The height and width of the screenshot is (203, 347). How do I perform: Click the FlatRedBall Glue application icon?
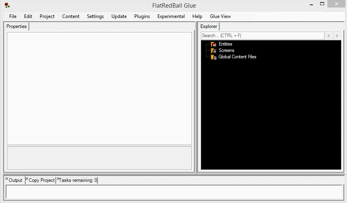pos(7,5)
